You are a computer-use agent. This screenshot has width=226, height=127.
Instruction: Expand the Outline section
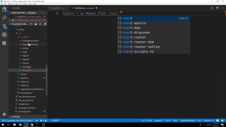(x=16, y=117)
